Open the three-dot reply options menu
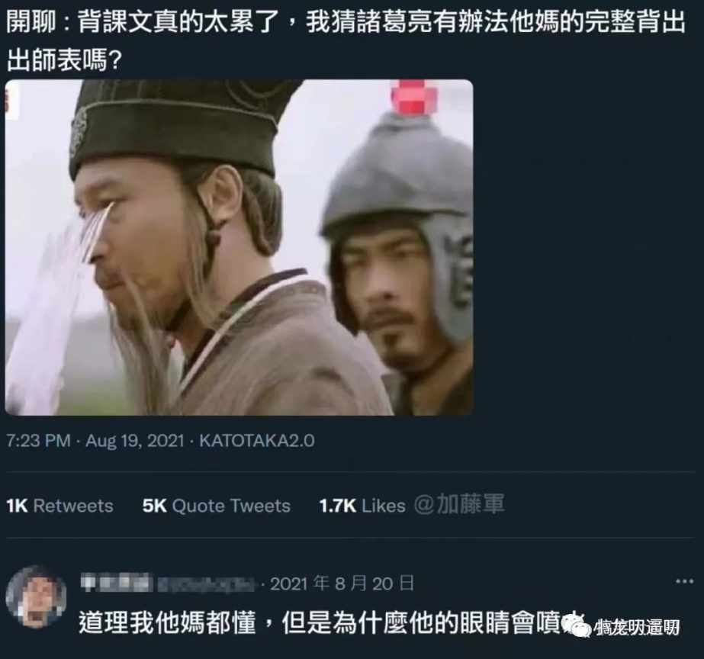704x659 pixels. click(x=684, y=581)
